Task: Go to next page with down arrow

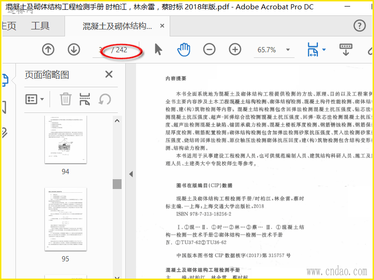Action: point(74,50)
